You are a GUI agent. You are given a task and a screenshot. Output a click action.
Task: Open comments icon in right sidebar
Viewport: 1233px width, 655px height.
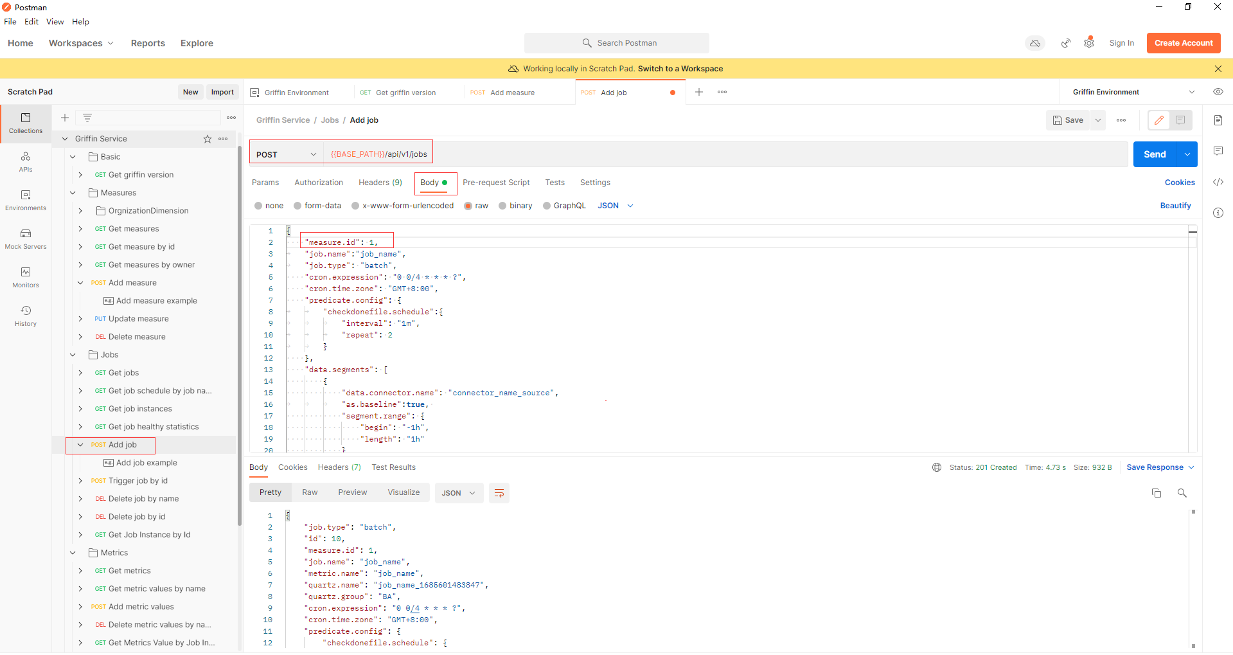[1218, 151]
